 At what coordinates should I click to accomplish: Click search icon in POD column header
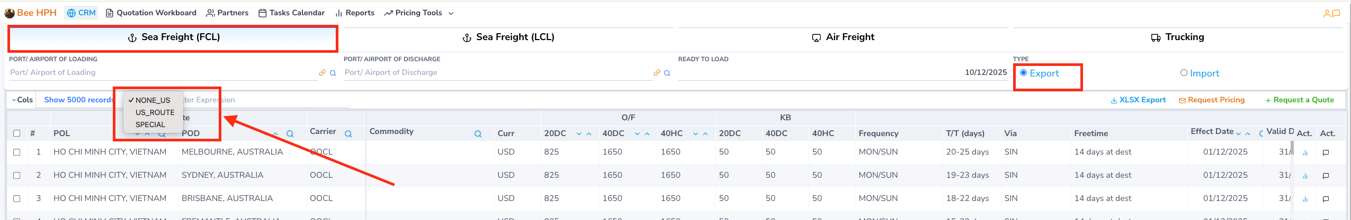(x=290, y=134)
